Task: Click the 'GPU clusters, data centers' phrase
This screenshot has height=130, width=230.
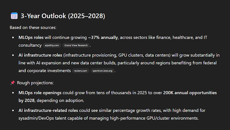Action: (144, 55)
